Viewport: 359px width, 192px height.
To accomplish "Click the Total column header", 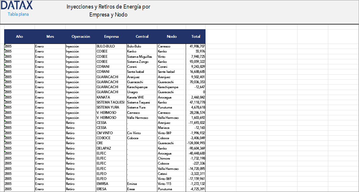I will (x=195, y=37).
